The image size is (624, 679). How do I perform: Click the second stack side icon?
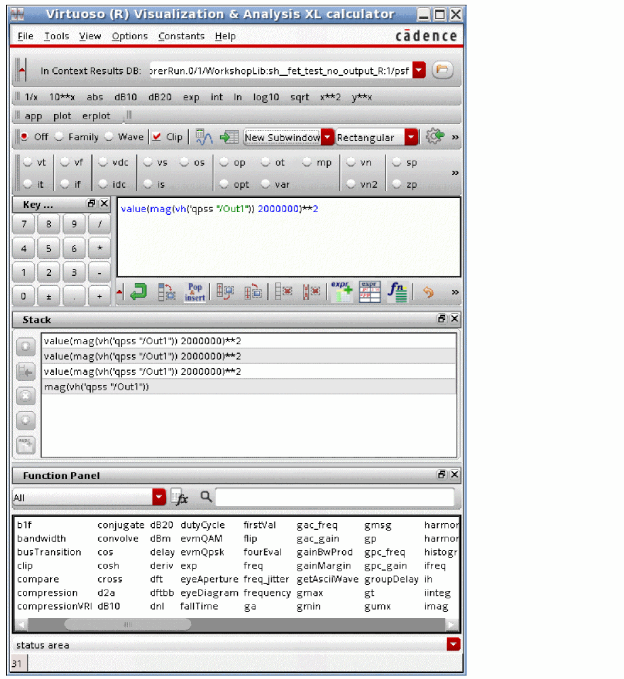26,371
